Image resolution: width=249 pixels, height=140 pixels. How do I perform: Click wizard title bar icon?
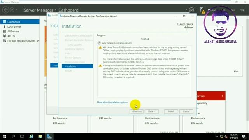coord(61,16)
